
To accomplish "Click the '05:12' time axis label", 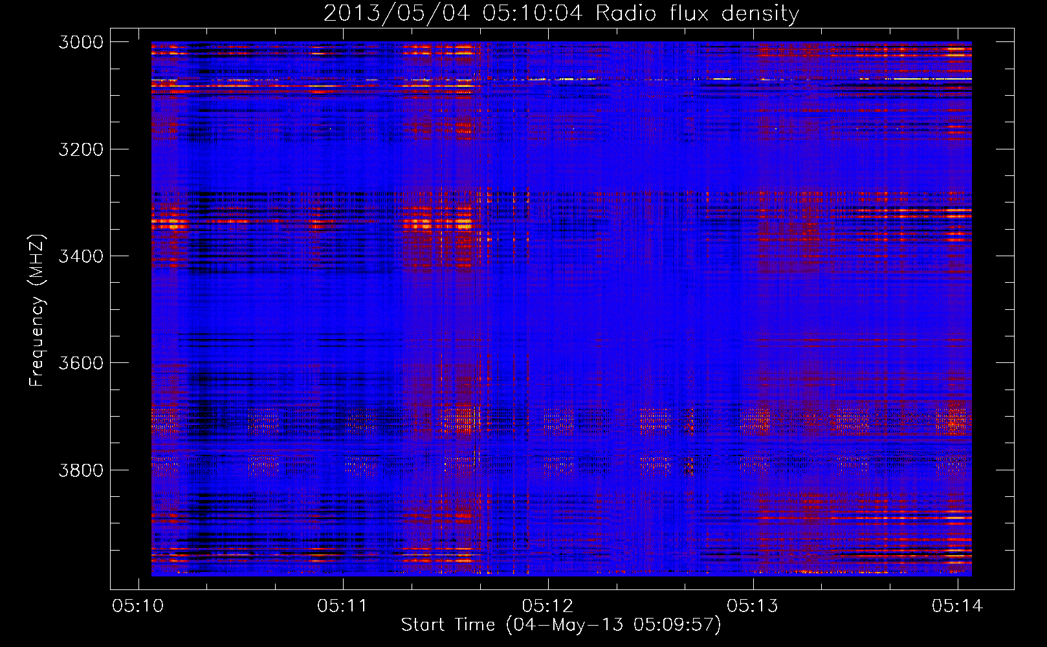I will (x=547, y=606).
